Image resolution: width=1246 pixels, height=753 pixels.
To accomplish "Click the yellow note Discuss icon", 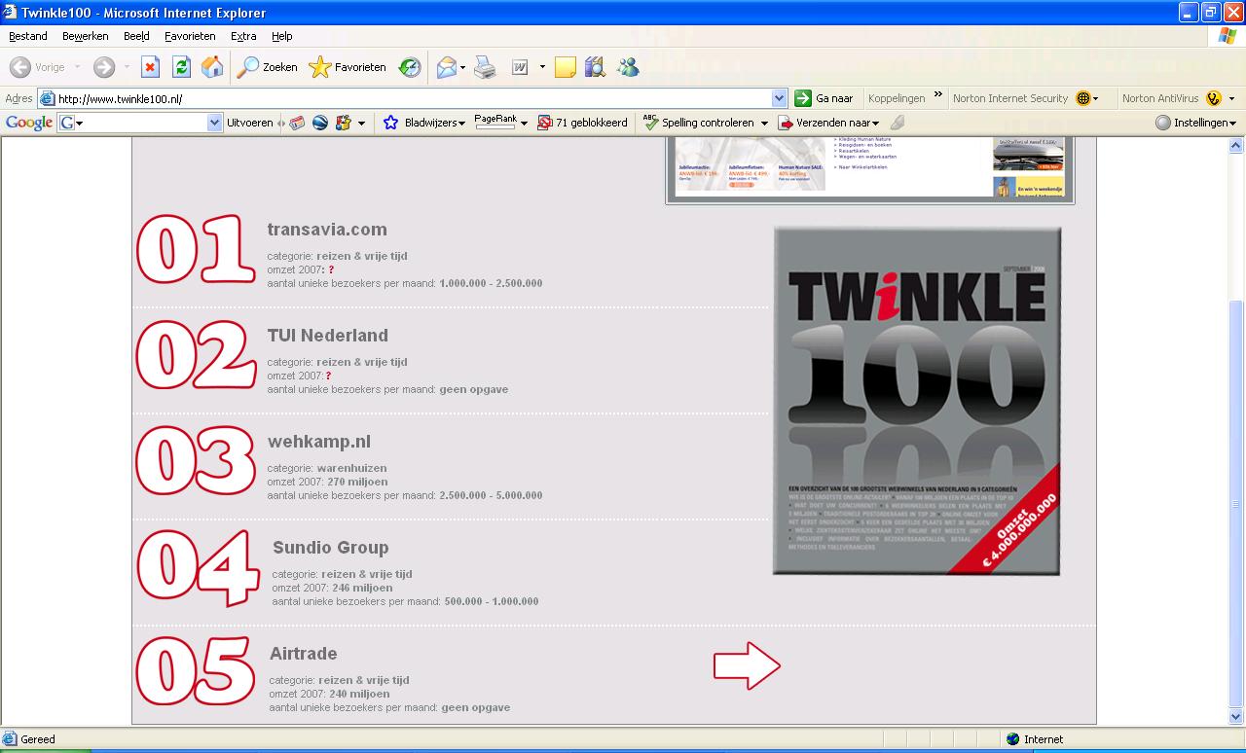I will [x=566, y=67].
